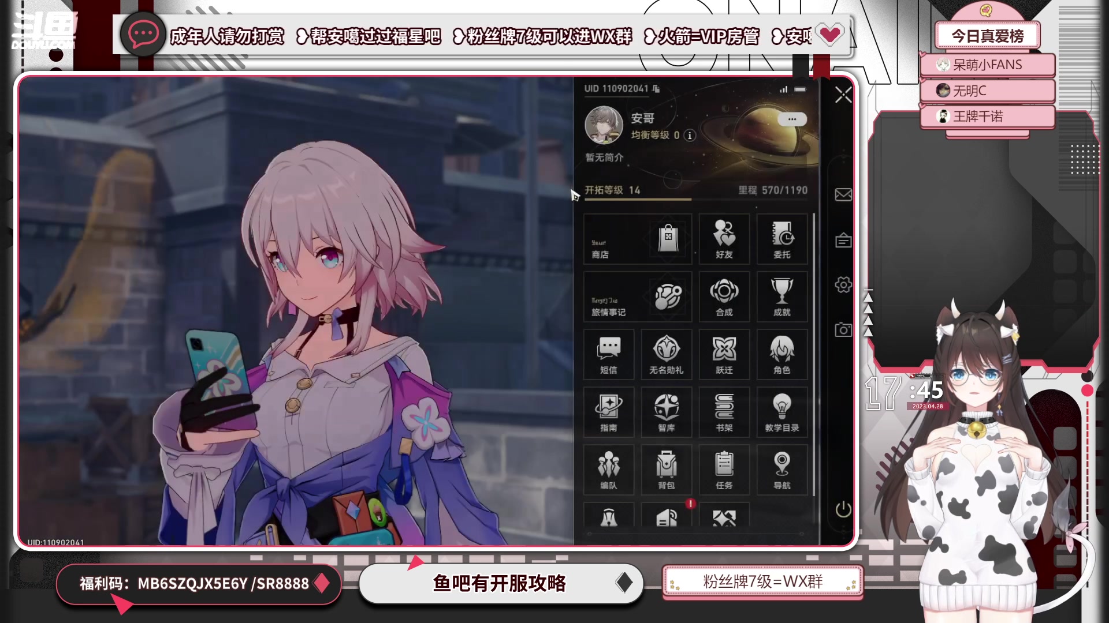Open the 无名勋礼 battle pass icon
The width and height of the screenshot is (1109, 623).
[667, 355]
